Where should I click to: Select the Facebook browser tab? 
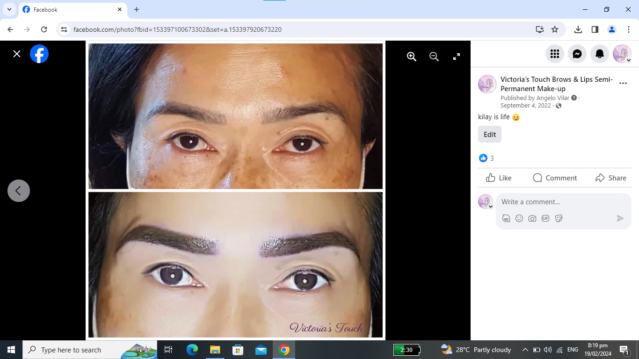coord(73,9)
